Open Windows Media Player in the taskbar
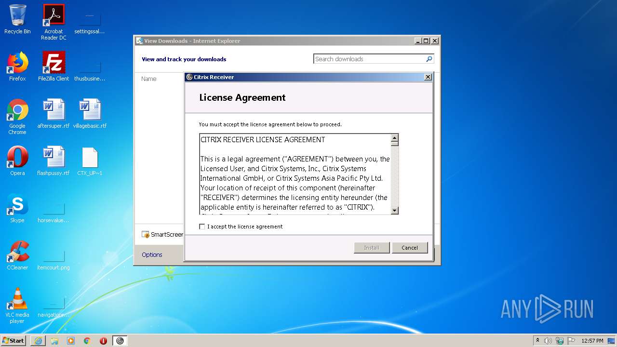This screenshot has width=617, height=347. [71, 341]
